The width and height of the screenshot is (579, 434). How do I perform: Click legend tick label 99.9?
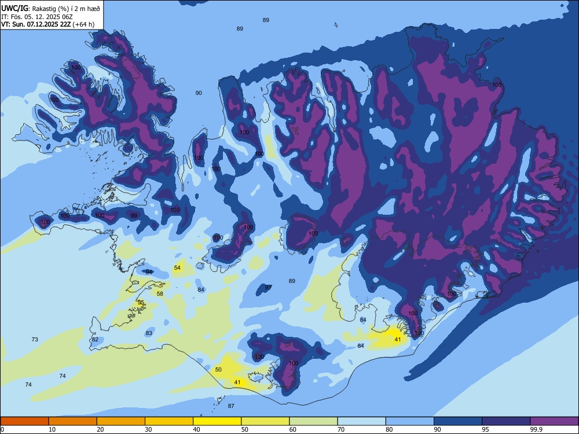pos(536,429)
